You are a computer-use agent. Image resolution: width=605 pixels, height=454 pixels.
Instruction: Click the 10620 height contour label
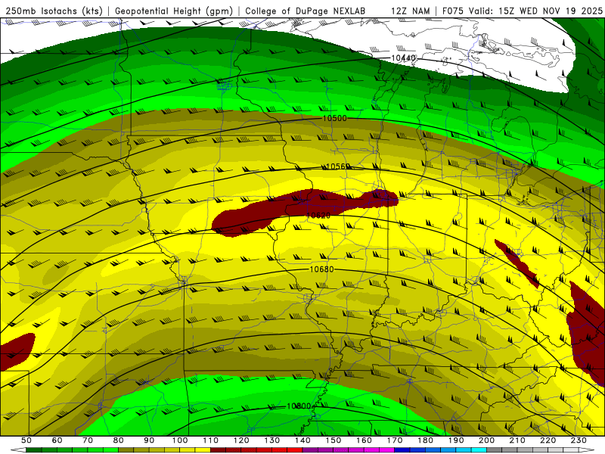click(318, 216)
